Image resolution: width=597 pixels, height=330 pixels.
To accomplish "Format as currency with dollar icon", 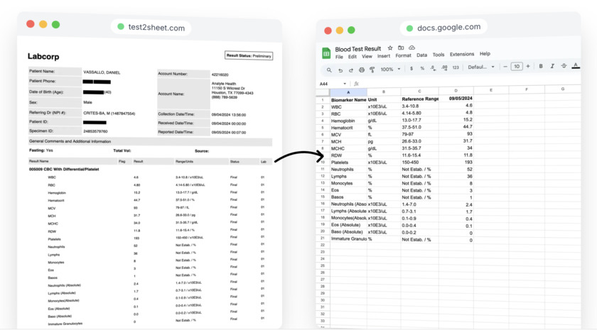I will pos(412,68).
